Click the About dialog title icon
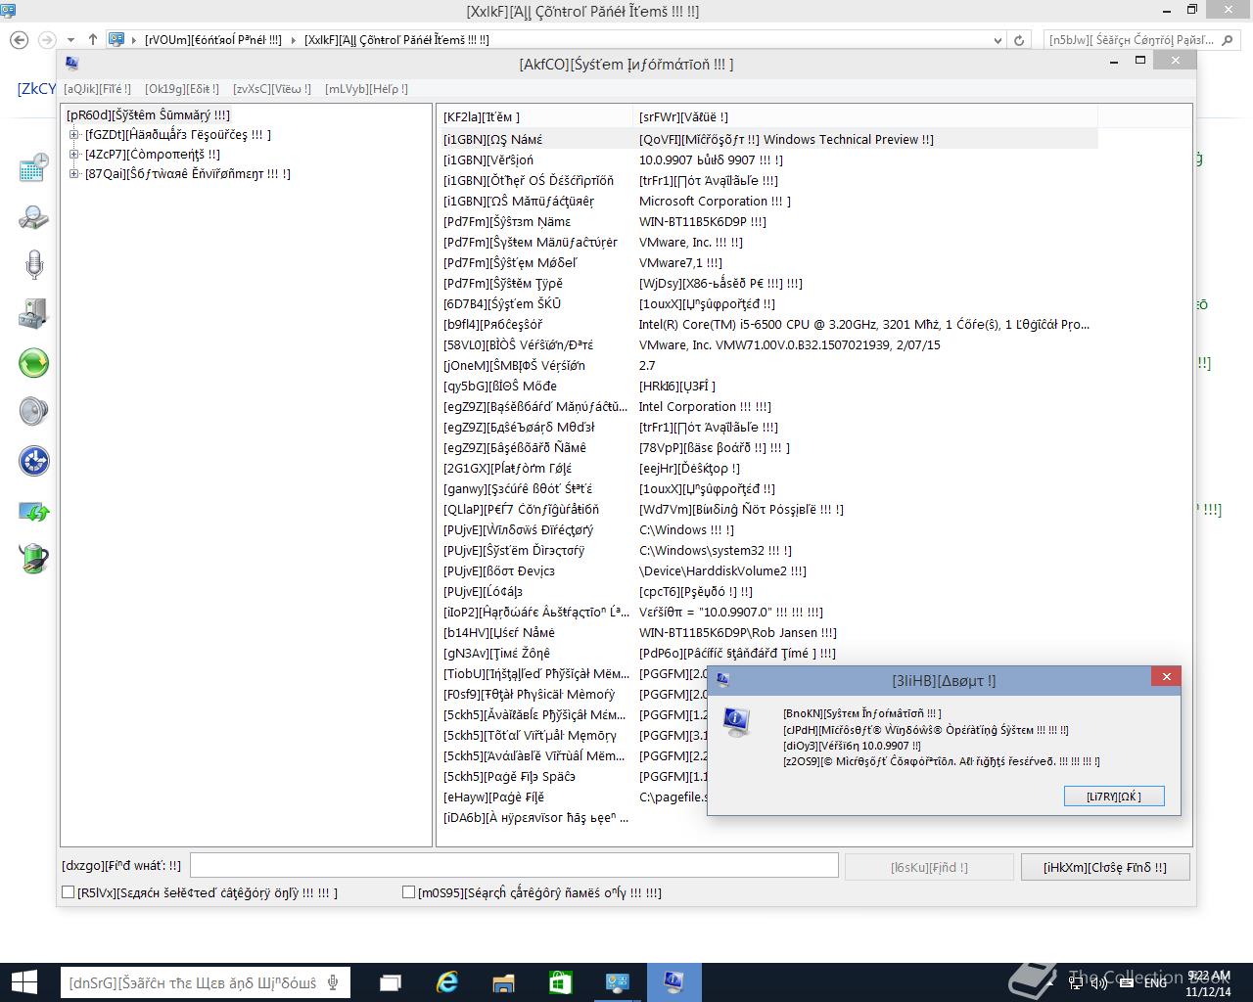This screenshot has width=1253, height=1002. click(x=723, y=680)
